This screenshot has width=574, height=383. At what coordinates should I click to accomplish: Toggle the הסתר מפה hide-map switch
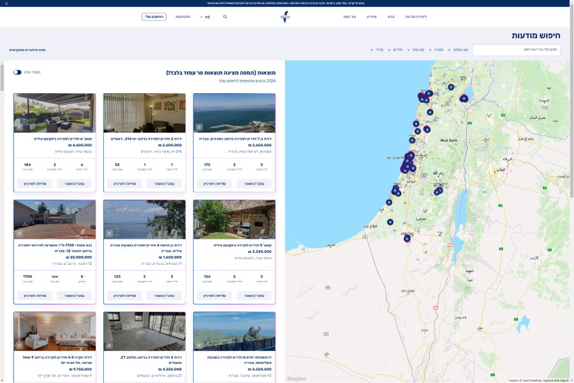[17, 72]
